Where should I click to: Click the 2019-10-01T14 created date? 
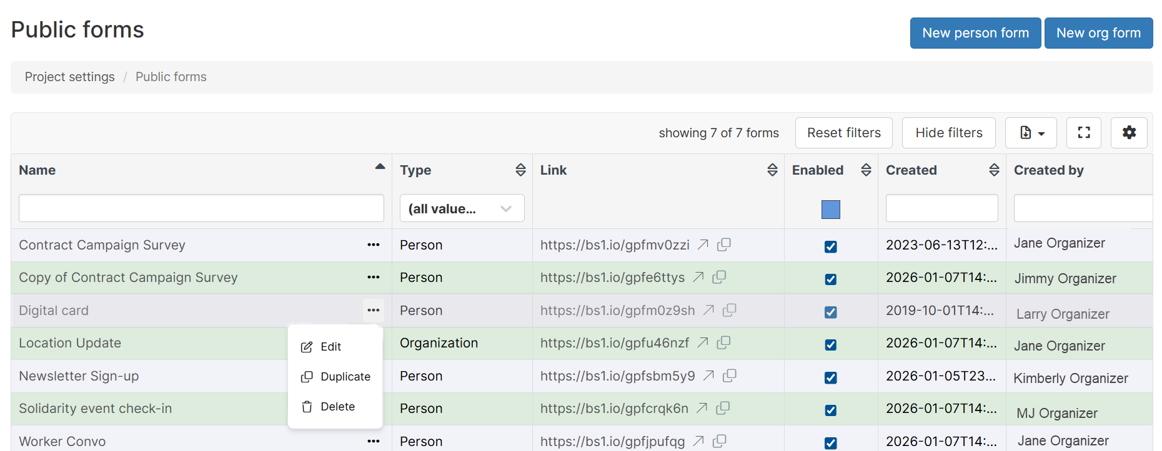click(940, 310)
